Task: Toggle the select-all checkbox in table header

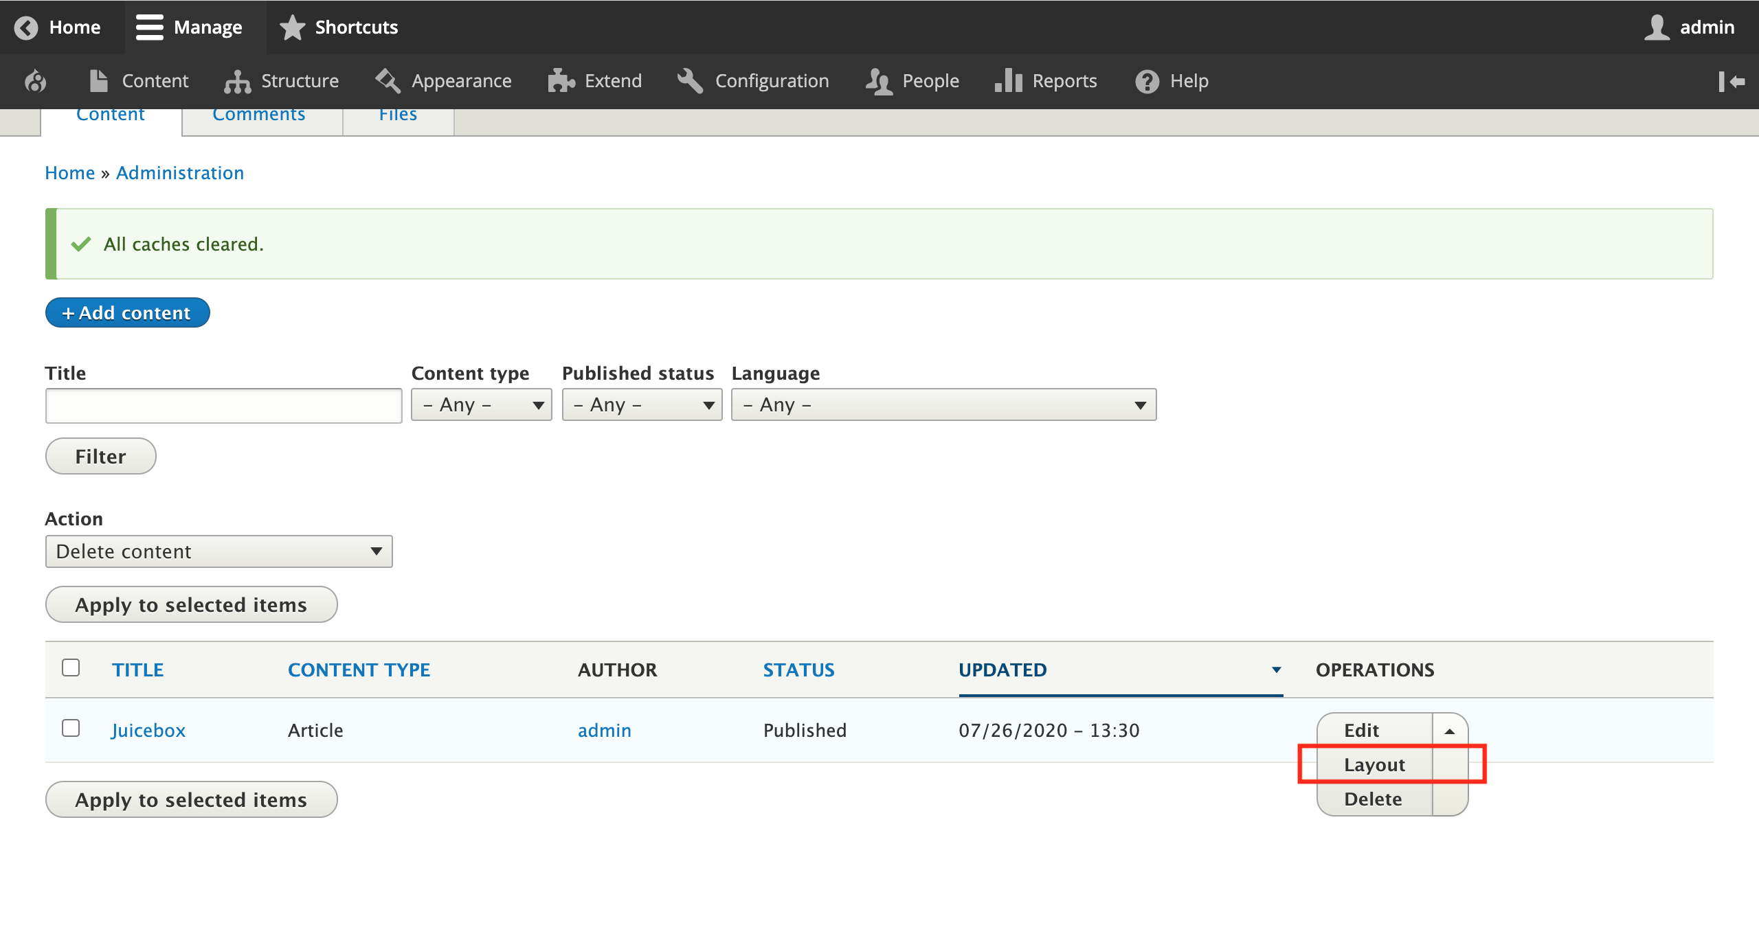Action: (71, 667)
